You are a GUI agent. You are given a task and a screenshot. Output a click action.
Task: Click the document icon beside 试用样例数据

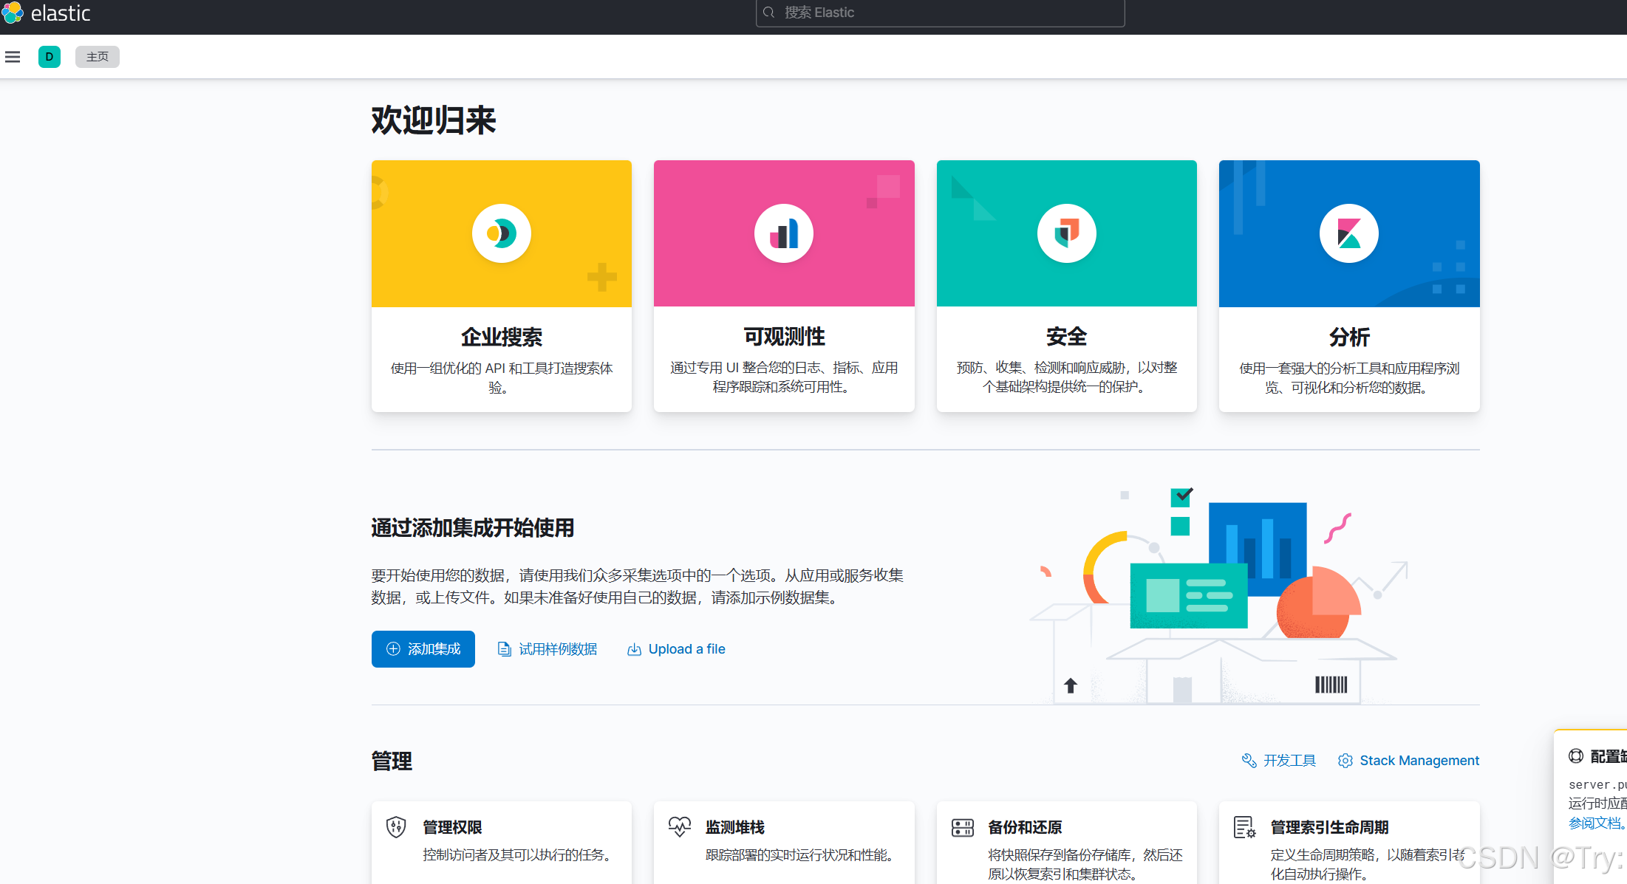[505, 649]
